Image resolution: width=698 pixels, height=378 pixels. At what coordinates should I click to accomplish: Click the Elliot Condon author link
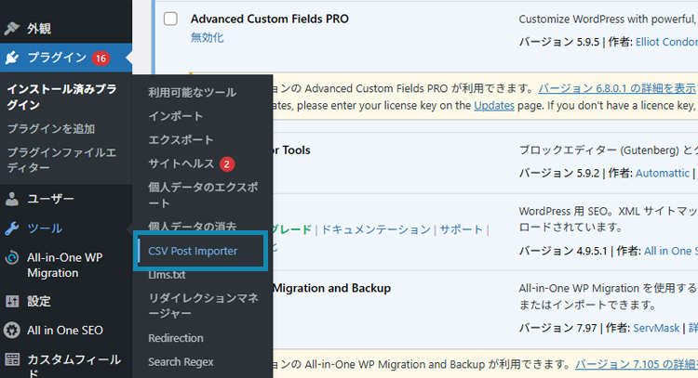click(666, 42)
